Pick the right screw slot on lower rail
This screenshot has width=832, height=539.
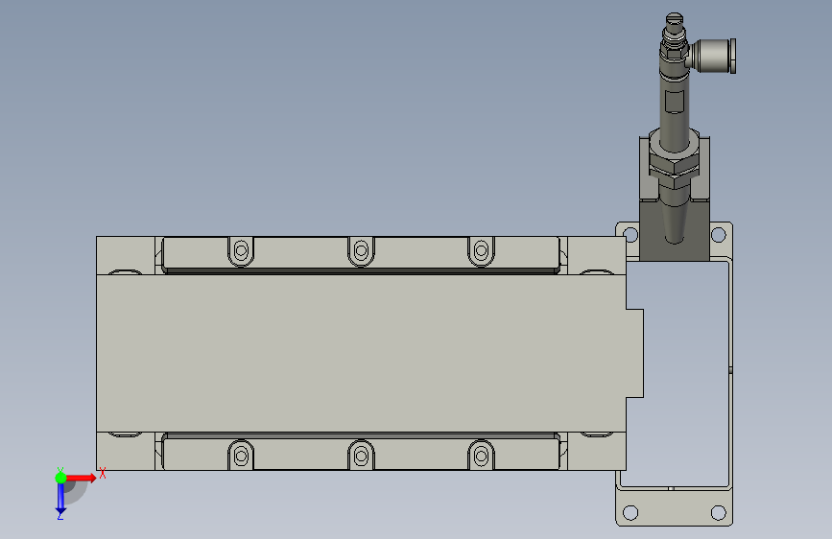pyautogui.click(x=482, y=455)
